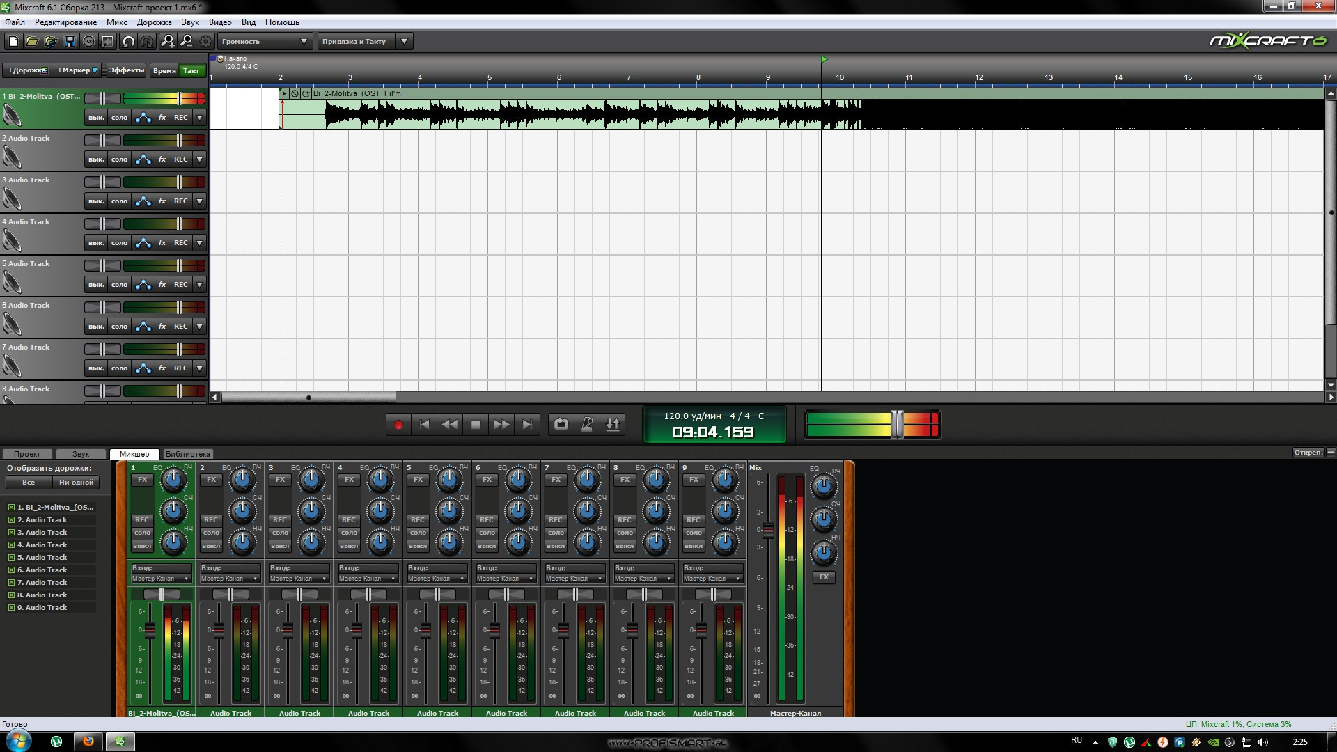The image size is (1337, 752).
Task: Click the punch in/out arrows icon
Action: click(613, 424)
